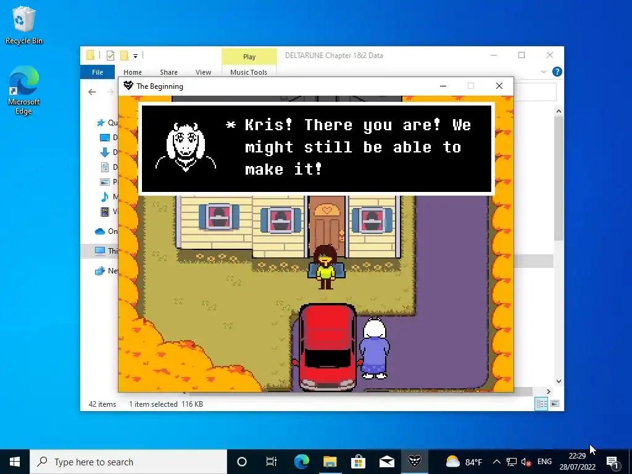Select This PC in navigation pane
The width and height of the screenshot is (632, 474).
click(x=106, y=251)
